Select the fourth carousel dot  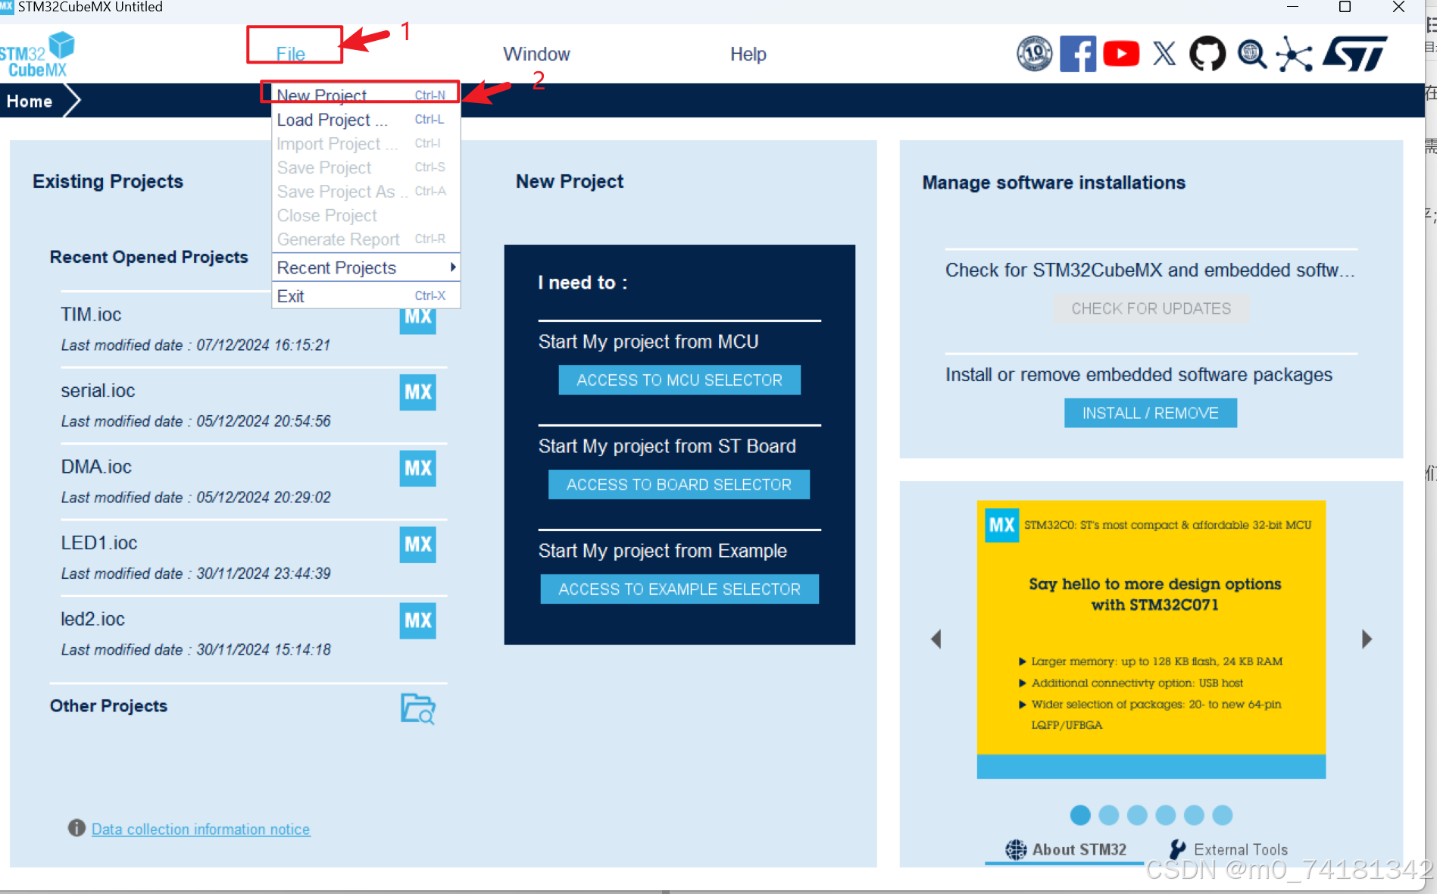[1166, 815]
